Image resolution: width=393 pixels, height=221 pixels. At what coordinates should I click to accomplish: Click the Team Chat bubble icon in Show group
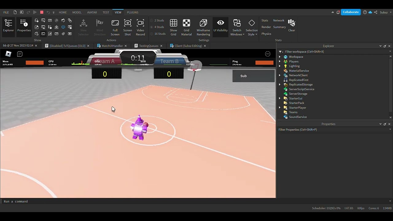(x=63, y=27)
